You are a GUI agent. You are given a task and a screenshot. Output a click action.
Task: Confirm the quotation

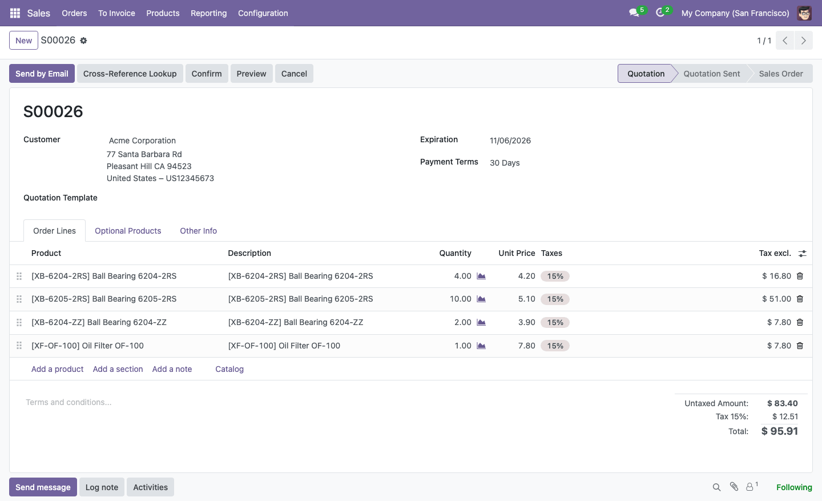pos(207,74)
